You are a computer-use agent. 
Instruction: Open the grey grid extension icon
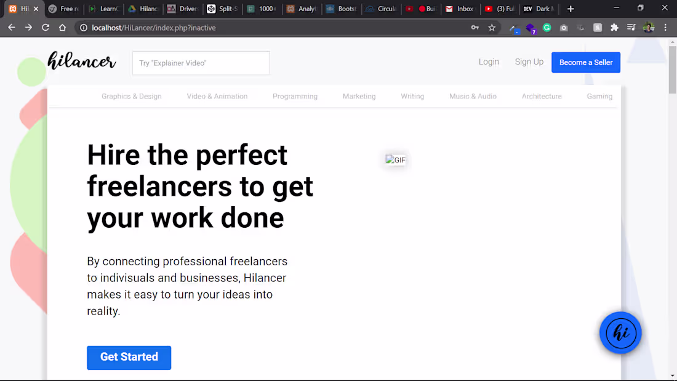point(581,28)
